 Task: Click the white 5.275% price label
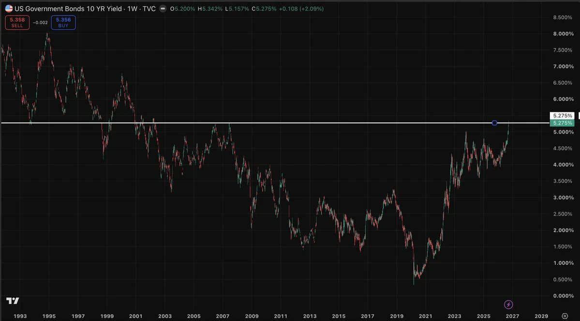tap(562, 116)
